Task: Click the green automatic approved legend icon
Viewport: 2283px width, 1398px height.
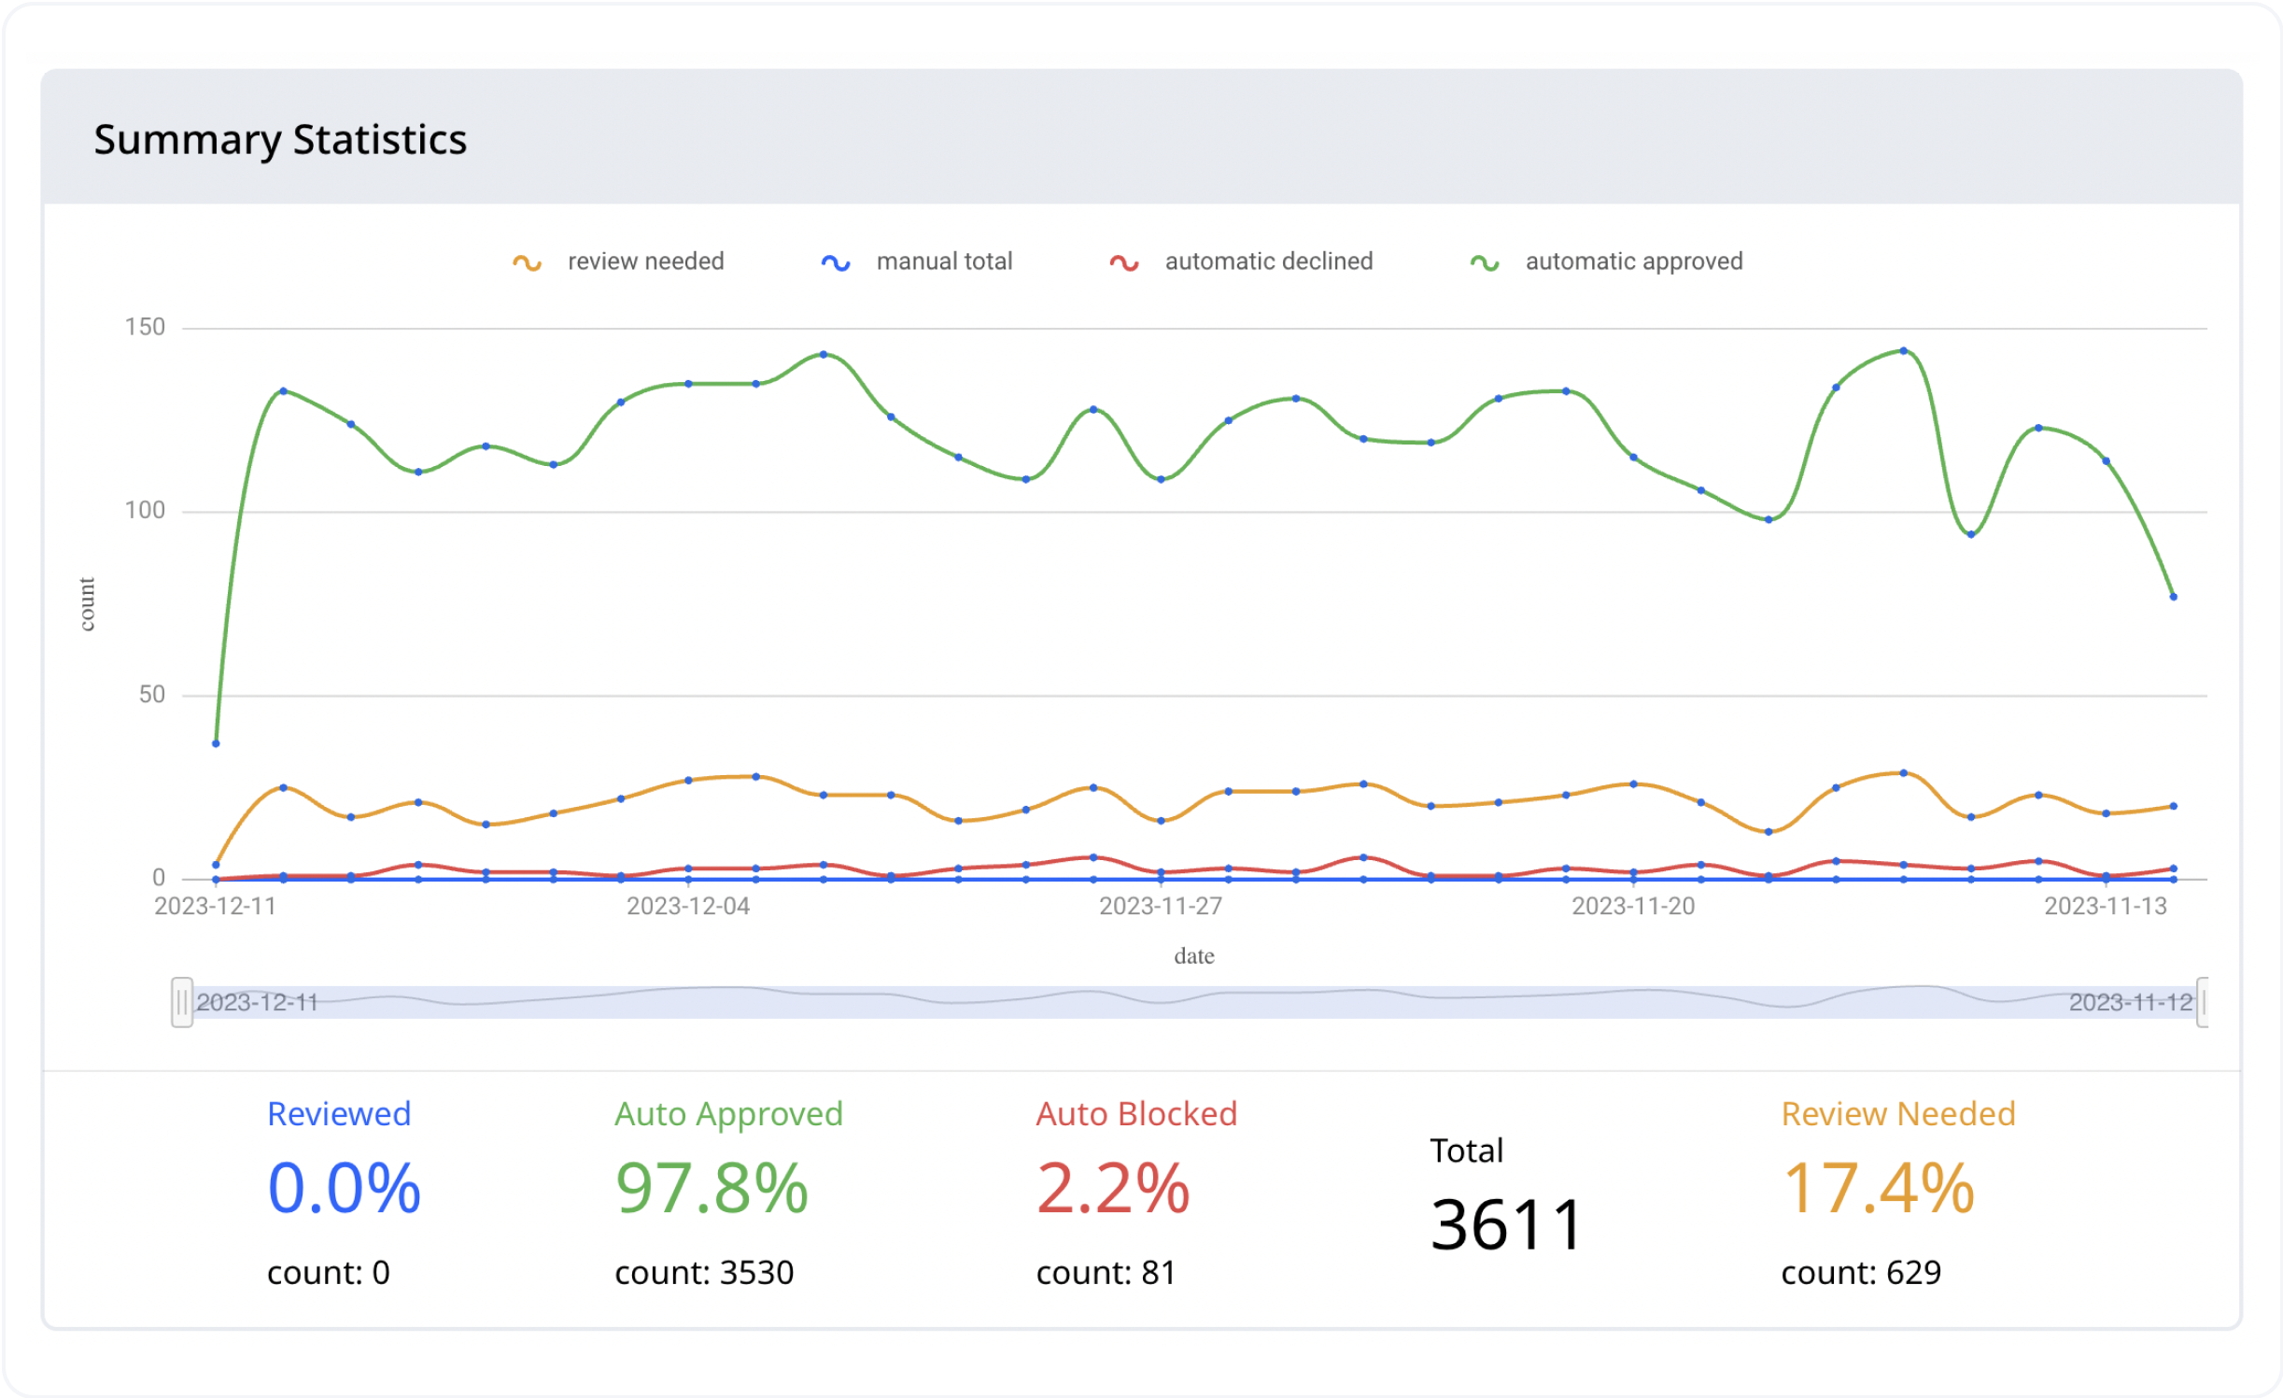Action: click(1485, 263)
